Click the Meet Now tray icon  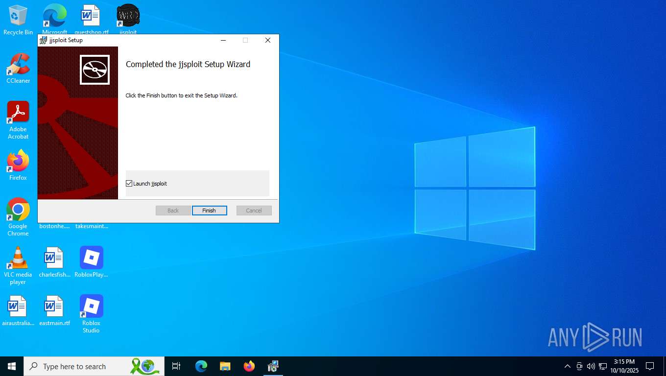[x=579, y=366]
